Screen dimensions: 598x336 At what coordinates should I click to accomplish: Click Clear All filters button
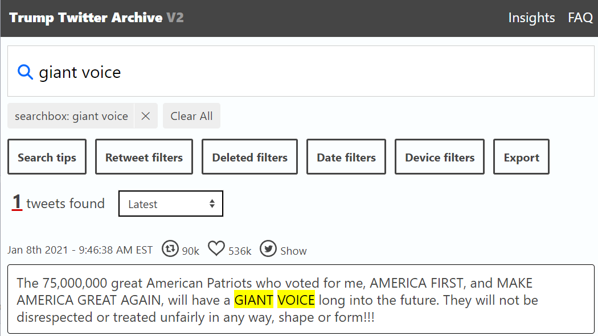coord(191,115)
